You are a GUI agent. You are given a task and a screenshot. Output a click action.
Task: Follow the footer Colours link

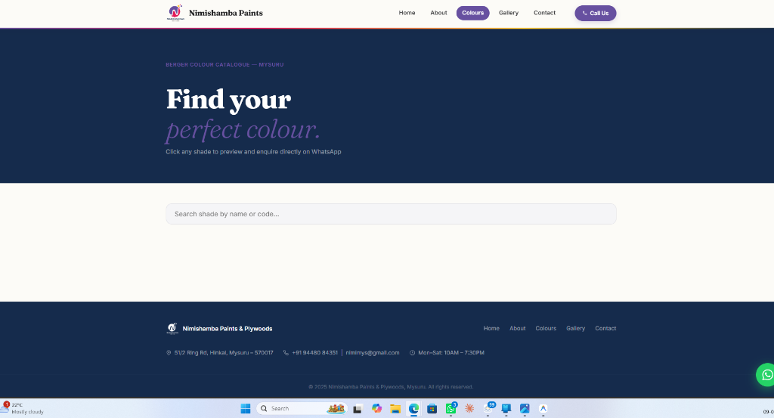click(546, 328)
